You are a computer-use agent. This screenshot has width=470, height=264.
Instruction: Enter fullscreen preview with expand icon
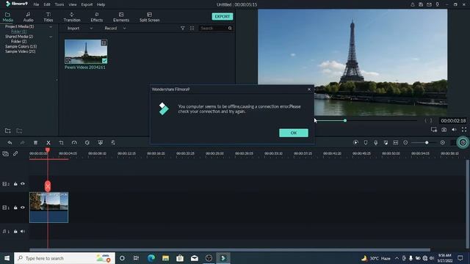tap(464, 130)
